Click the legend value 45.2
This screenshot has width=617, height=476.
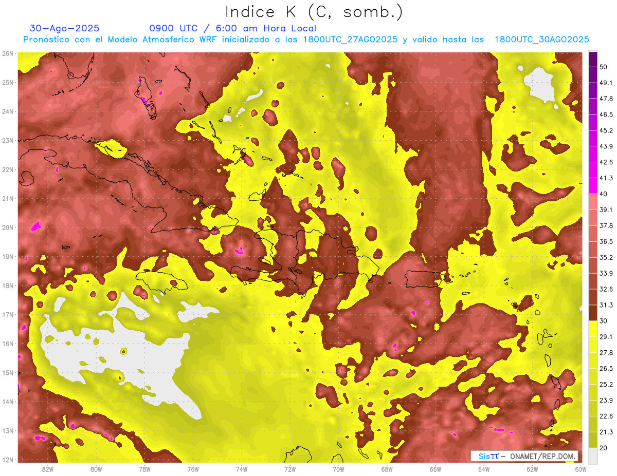606,130
